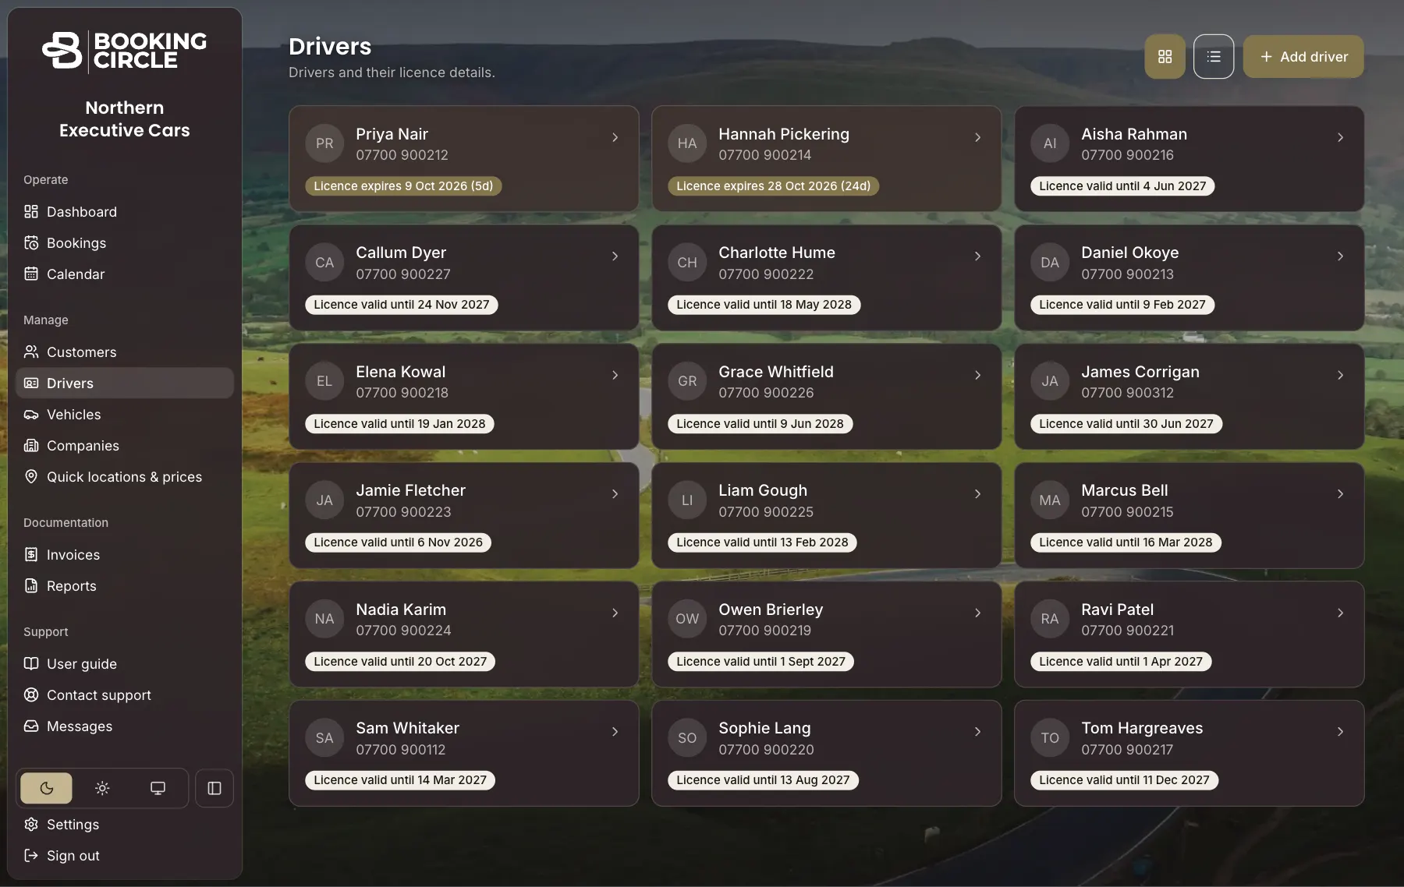Click Jamie Fletcher's phone number 07700 900223
This screenshot has width=1404, height=887.
click(403, 512)
